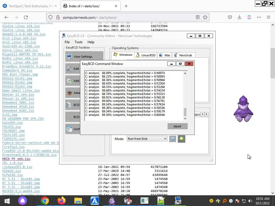Viewport: 275px width, 206px height.
Task: Toggle reader view icon in address bar
Action: (198, 17)
